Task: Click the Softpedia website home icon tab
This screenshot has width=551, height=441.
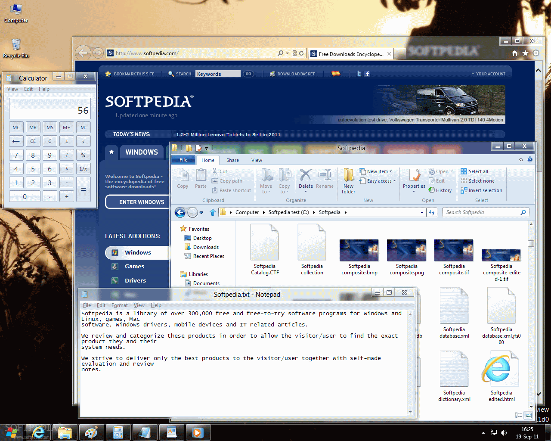Action: point(111,152)
